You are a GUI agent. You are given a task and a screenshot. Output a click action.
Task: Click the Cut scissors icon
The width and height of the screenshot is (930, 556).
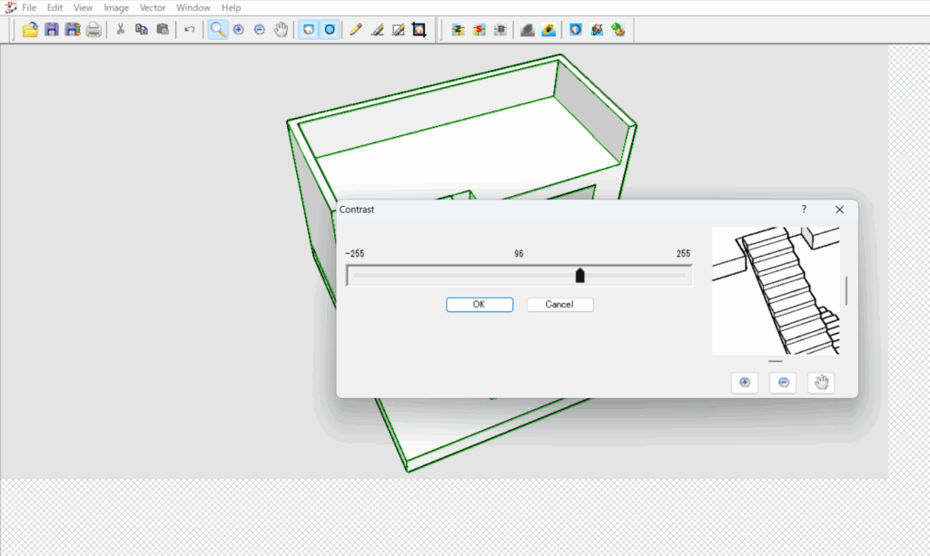(121, 30)
